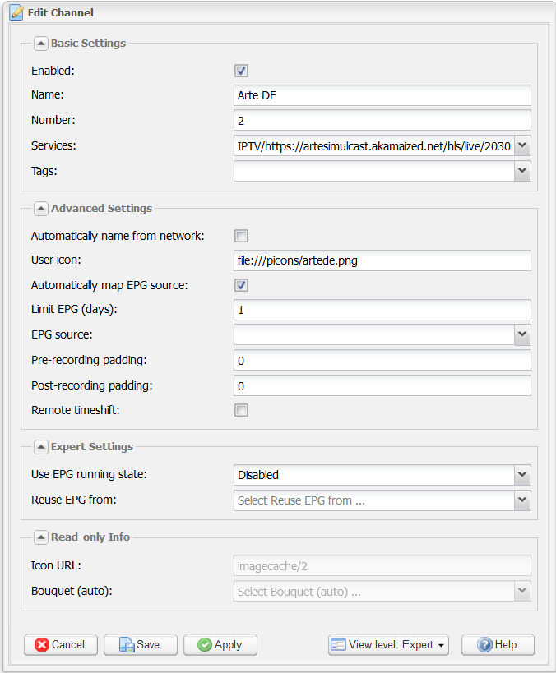The height and width of the screenshot is (673, 556).
Task: Open the View level: Expert menu
Action: [x=388, y=645]
